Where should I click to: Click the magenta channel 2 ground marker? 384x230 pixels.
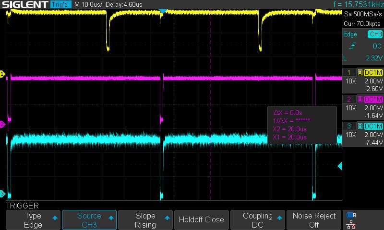[2, 124]
